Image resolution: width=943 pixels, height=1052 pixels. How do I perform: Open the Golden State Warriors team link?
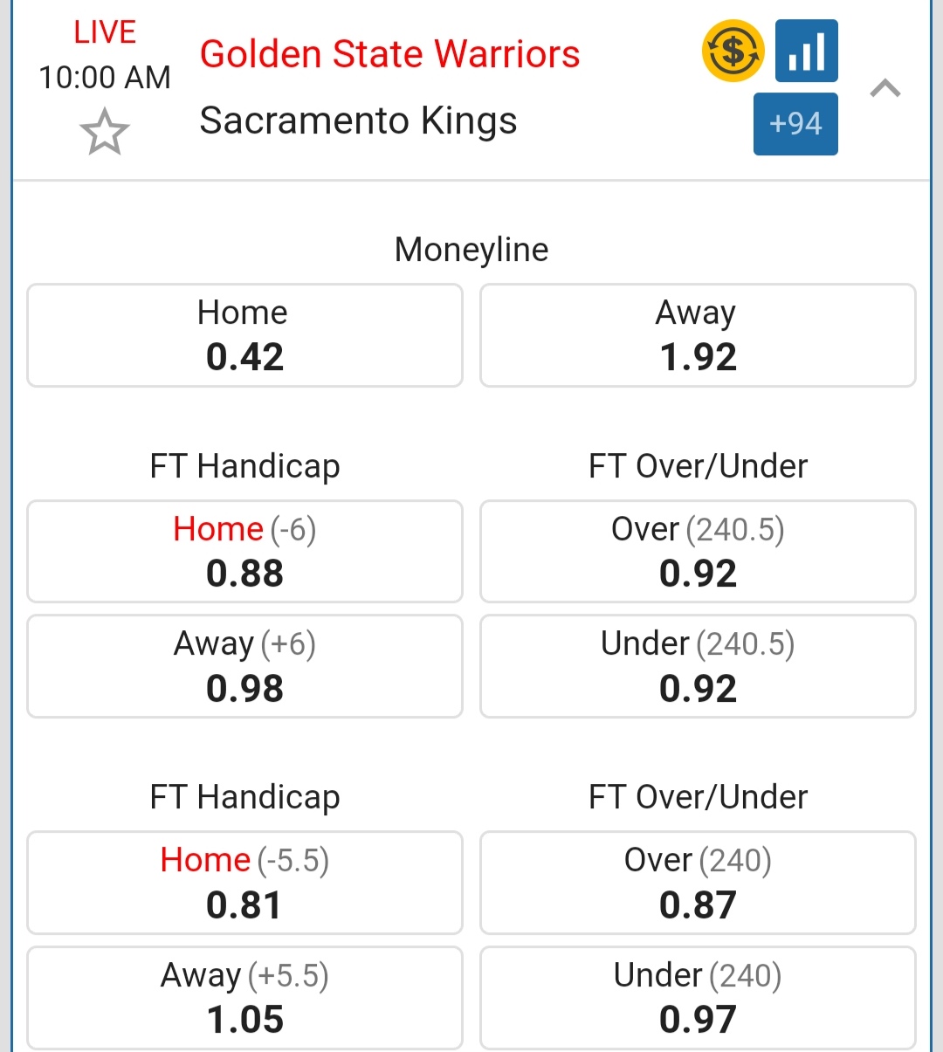(x=389, y=54)
